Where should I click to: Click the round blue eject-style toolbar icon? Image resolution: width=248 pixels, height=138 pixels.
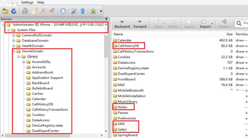click(x=63, y=11)
